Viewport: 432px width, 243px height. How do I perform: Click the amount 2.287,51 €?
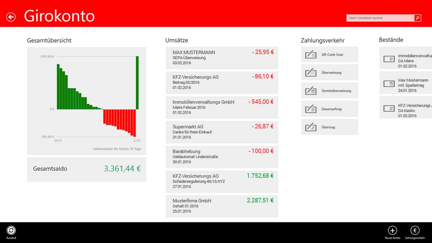[260, 200]
